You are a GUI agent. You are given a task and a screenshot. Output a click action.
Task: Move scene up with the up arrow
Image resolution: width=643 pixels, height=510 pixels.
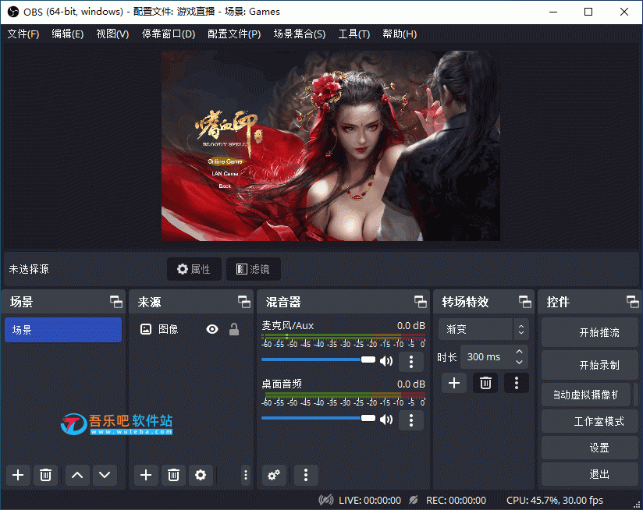[x=77, y=475]
